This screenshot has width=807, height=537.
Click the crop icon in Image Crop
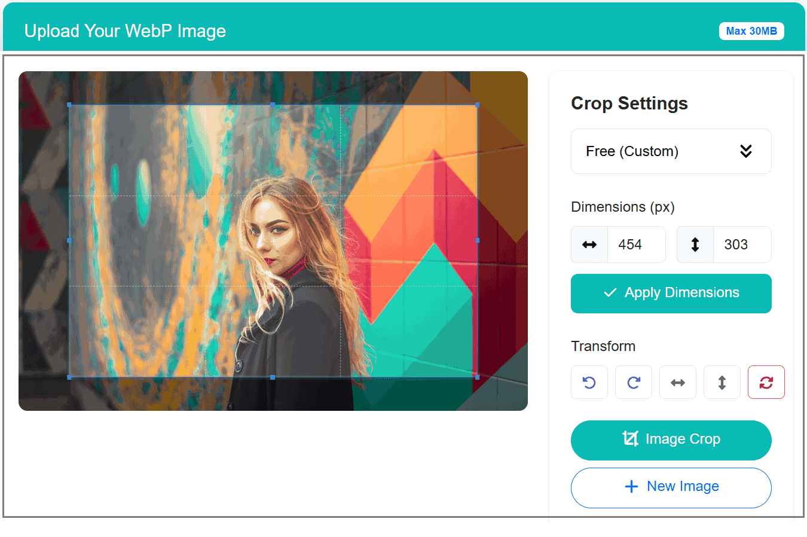tap(630, 439)
